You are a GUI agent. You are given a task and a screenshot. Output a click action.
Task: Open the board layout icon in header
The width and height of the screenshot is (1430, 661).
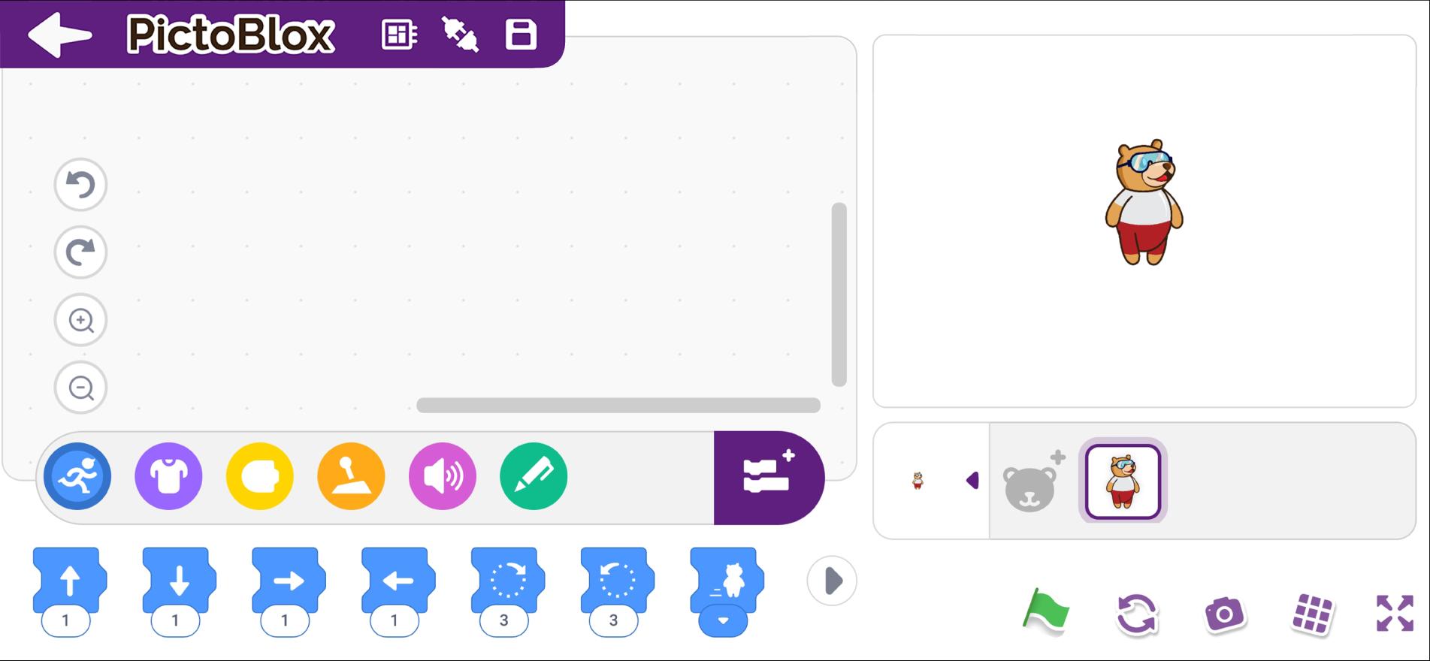pos(399,35)
